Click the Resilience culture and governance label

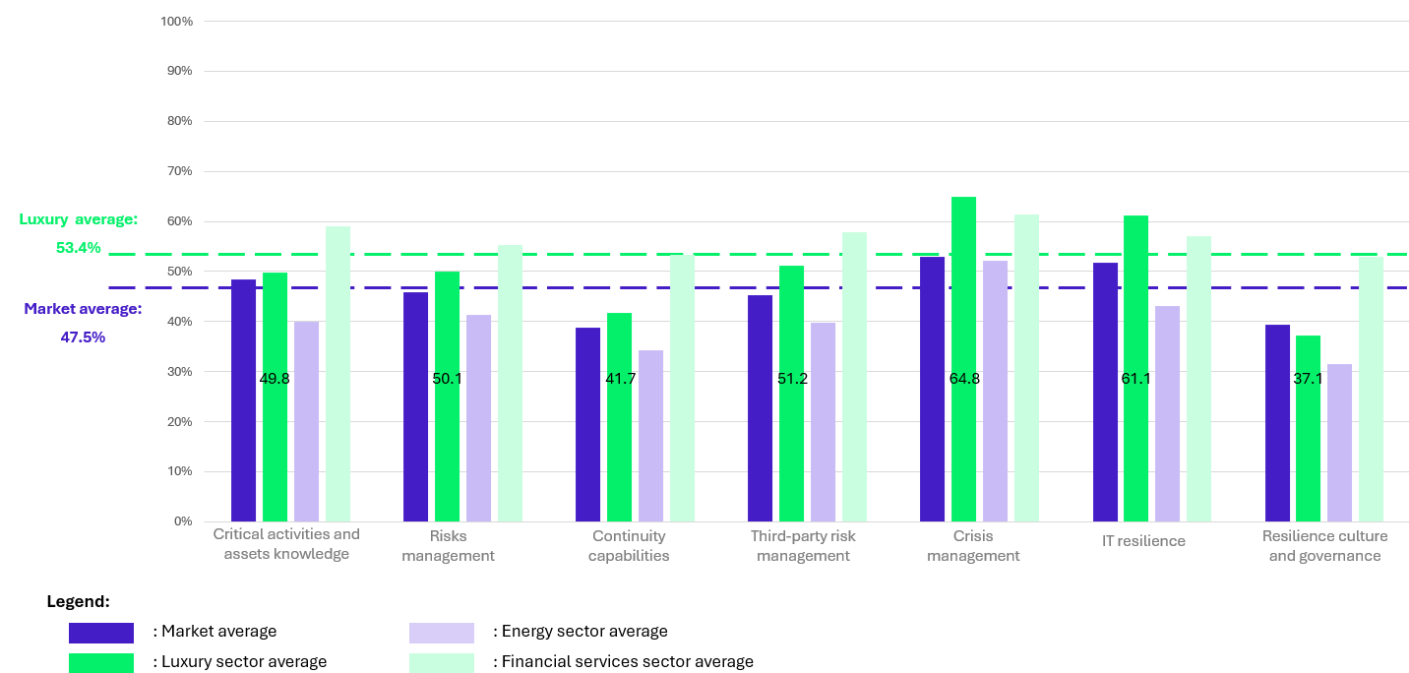[x=1324, y=546]
